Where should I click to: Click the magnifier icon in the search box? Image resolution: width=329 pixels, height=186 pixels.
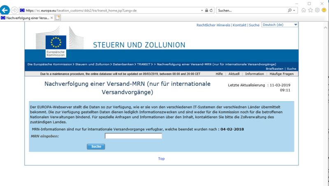pos(290,10)
